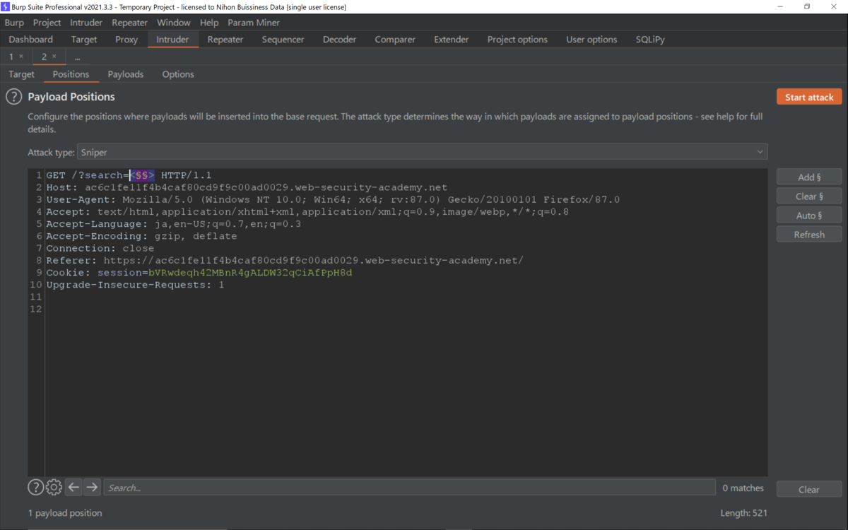Switch to the Comparer tab
Image resolution: width=848 pixels, height=530 pixels.
click(395, 40)
